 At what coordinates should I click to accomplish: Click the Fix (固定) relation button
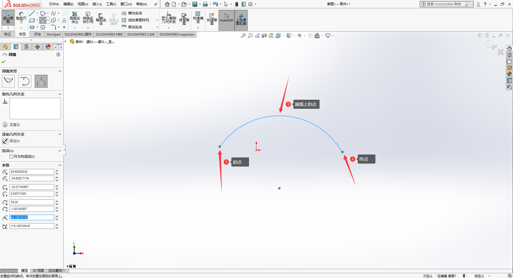[5, 141]
